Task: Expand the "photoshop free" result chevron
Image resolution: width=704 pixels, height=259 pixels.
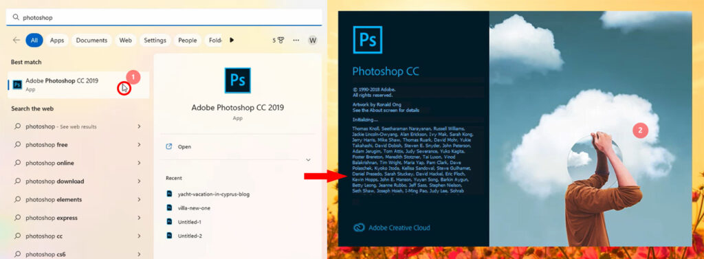Action: 139,144
